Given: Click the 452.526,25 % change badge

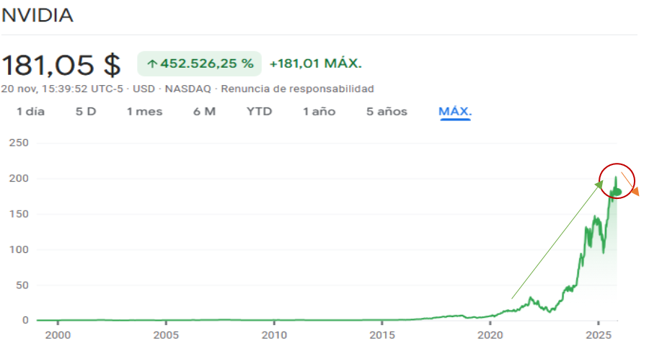Looking at the screenshot, I should point(200,64).
